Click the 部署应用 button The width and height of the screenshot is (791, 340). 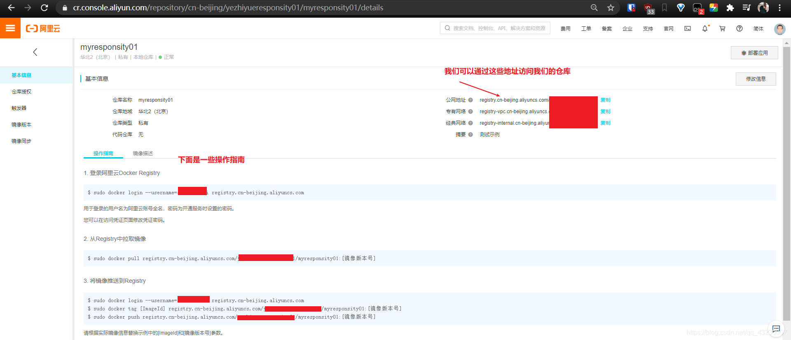pyautogui.click(x=754, y=53)
